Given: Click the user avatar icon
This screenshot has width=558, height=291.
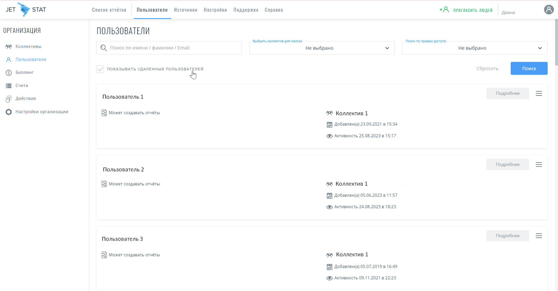Looking at the screenshot, I should [548, 10].
